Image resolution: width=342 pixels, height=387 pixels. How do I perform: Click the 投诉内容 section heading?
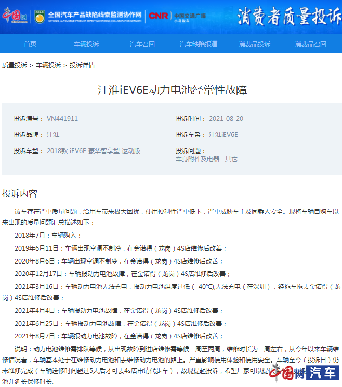click(20, 193)
